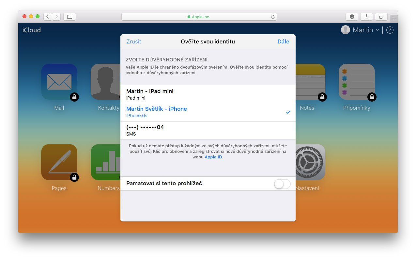Click the Safari forward arrow
416x259 pixels.
56,16
